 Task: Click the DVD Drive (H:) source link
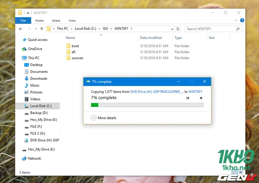pyautogui.click(x=157, y=91)
